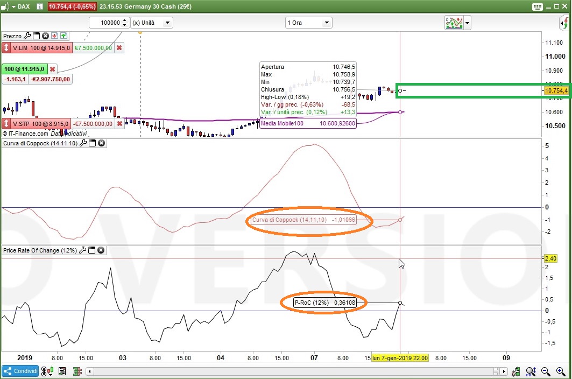Click the horizontal scrollbar right arrow
The height and width of the screenshot is (379, 572).
coord(504,371)
